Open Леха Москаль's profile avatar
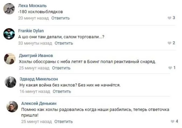This screenshot has height=128, width=182. (9, 9)
